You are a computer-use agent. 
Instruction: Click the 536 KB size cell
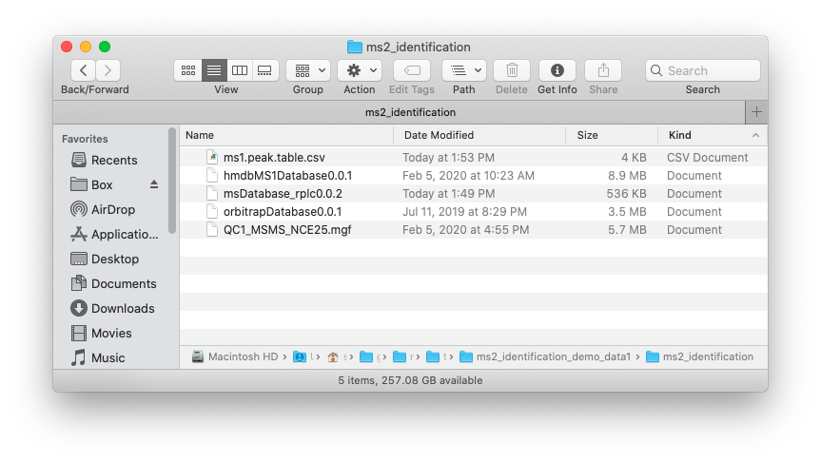[626, 194]
